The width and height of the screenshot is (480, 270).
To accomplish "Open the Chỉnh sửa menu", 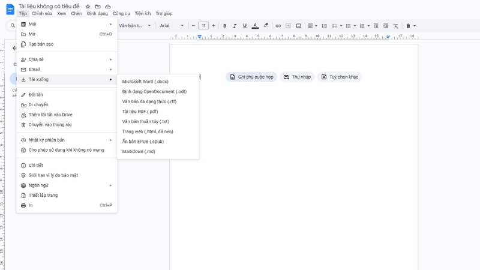I will (x=42, y=13).
